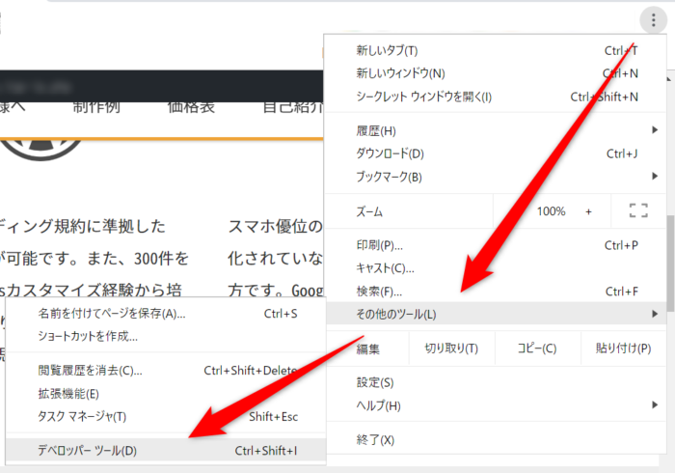Open その他のツール(L) more tools submenu

pyautogui.click(x=396, y=314)
